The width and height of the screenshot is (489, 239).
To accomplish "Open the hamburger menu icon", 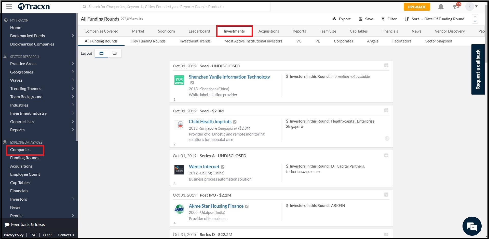I will pos(9,7).
